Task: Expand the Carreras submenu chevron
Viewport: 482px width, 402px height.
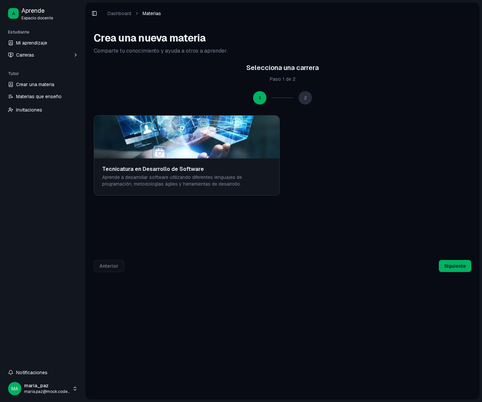Action: click(x=76, y=55)
